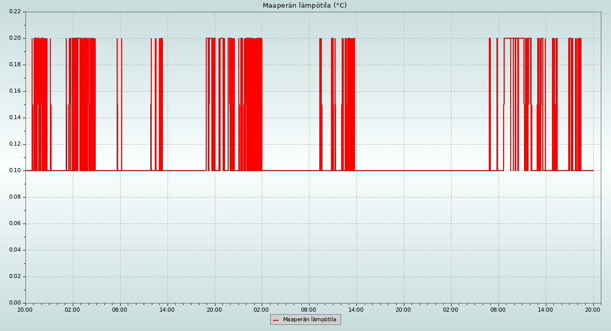Click the 0.20 y-axis tick label
Image resolution: width=611 pixels, height=331 pixels.
15,38
